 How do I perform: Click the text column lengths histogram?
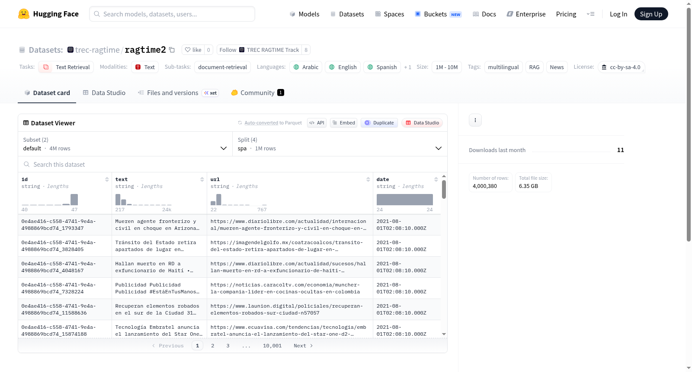144,200
